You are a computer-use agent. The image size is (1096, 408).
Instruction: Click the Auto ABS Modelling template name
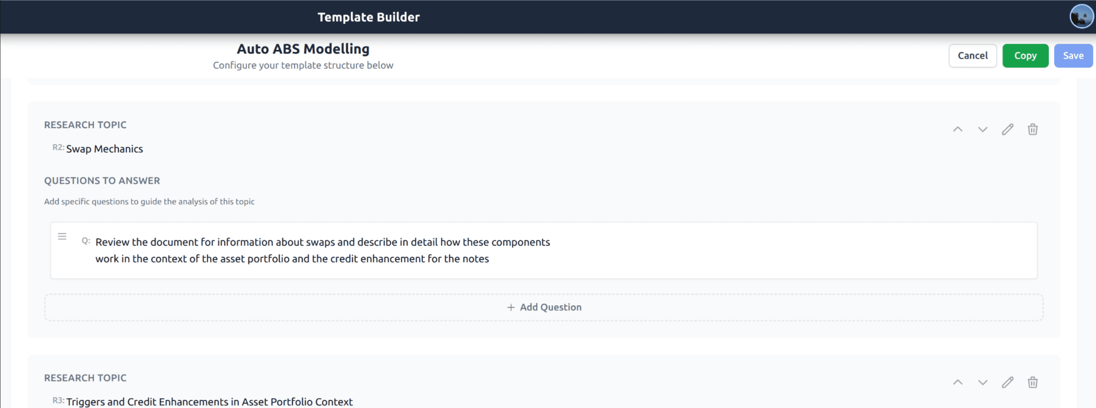[x=303, y=49]
